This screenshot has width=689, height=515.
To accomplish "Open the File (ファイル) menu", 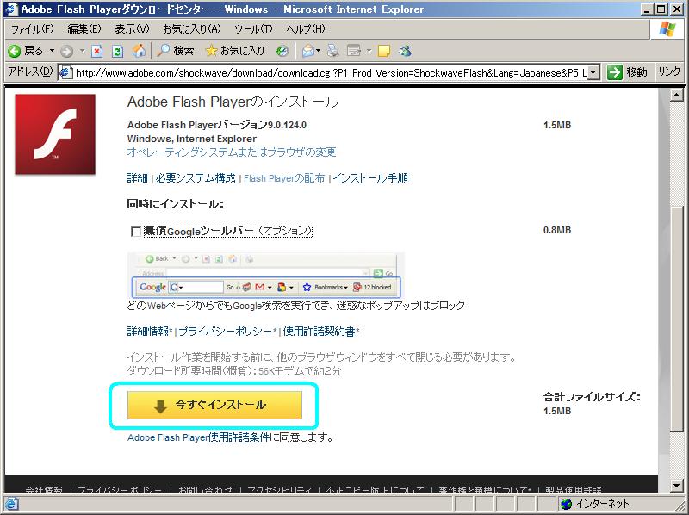I will click(32, 29).
